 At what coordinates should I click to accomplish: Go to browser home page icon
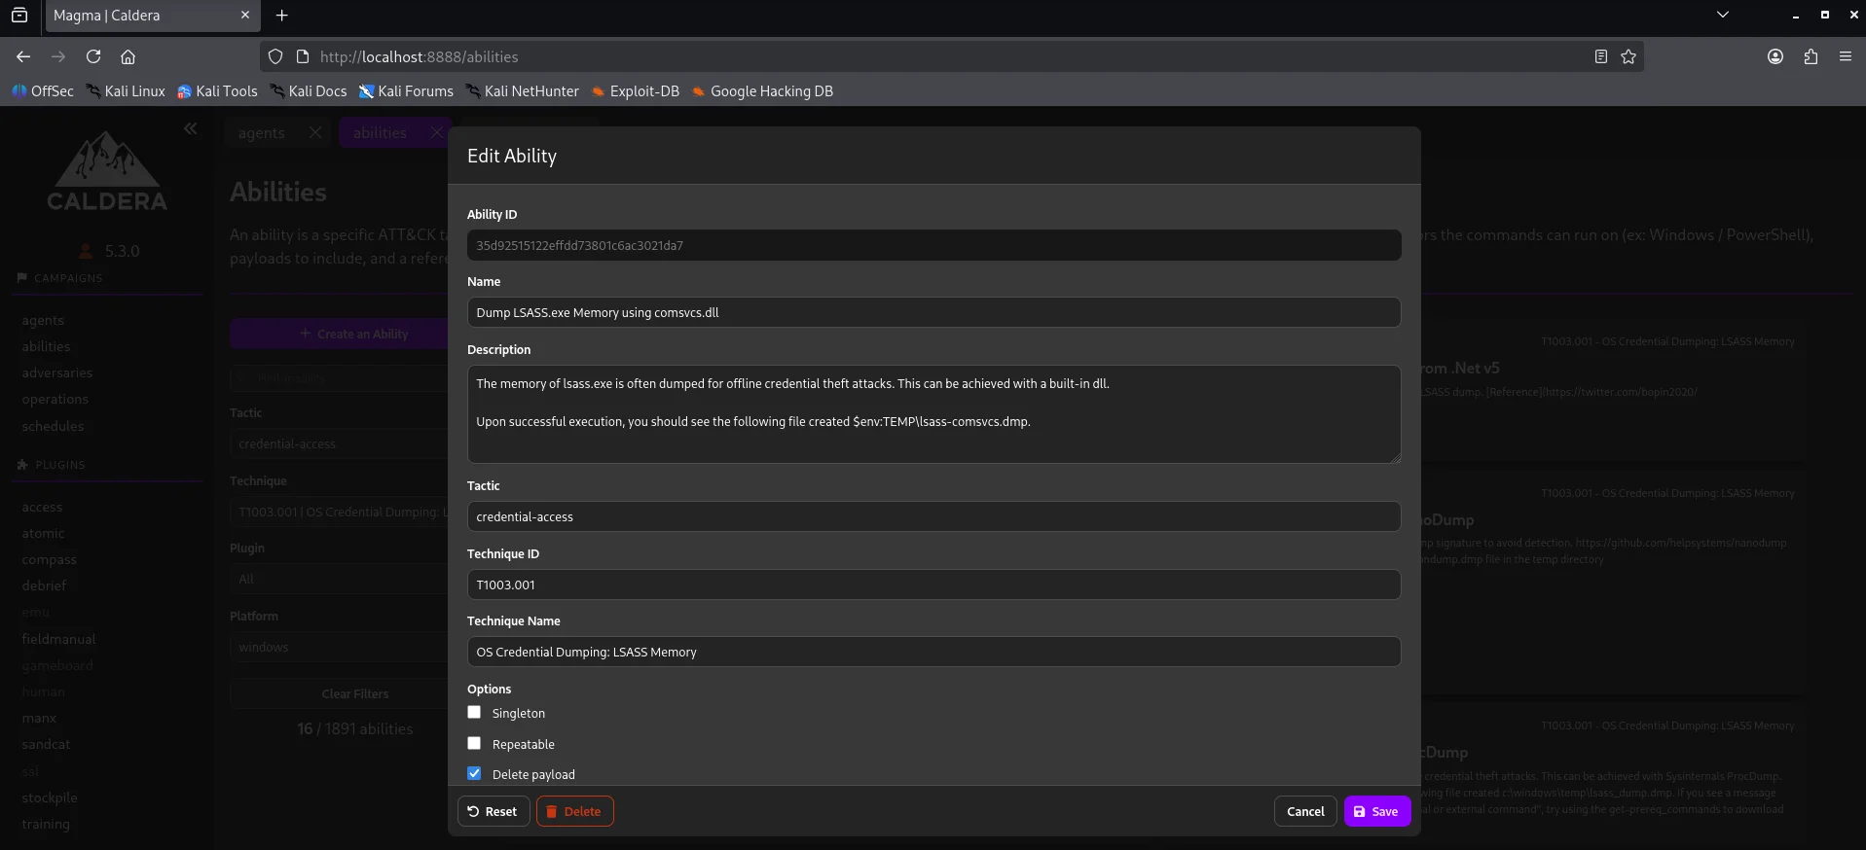click(128, 56)
